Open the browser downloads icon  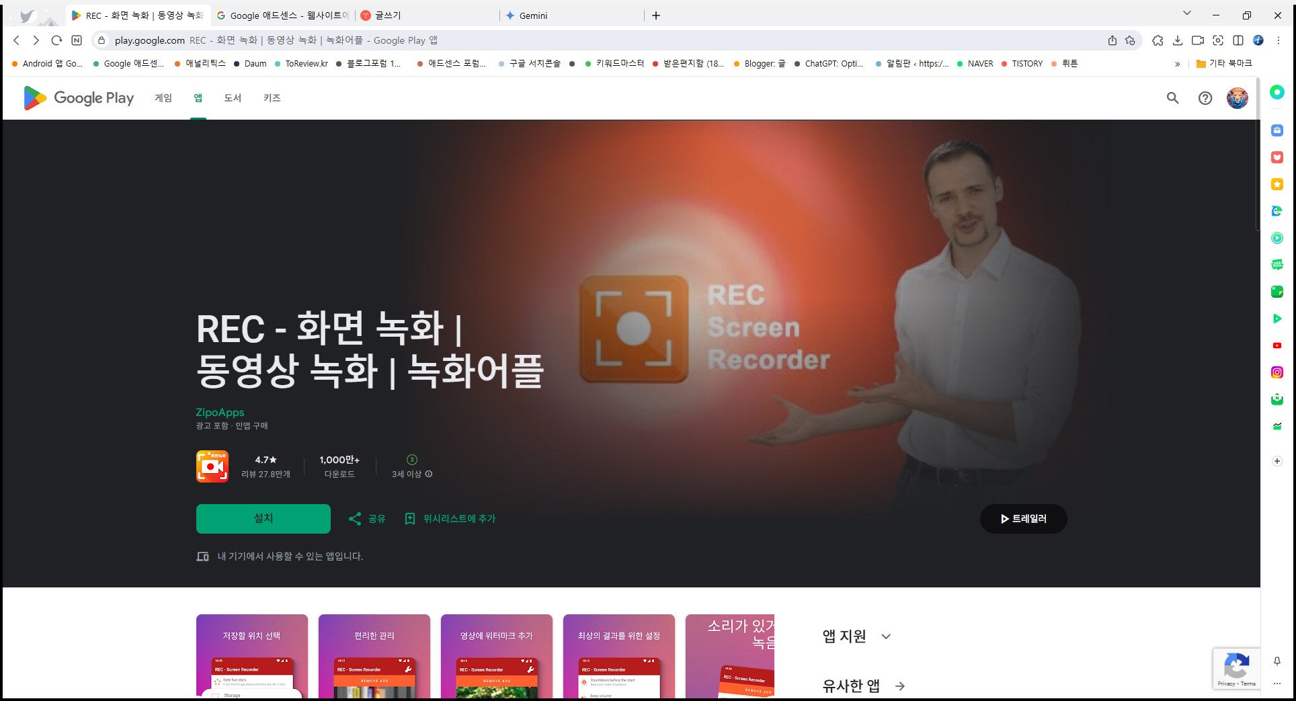(1178, 40)
